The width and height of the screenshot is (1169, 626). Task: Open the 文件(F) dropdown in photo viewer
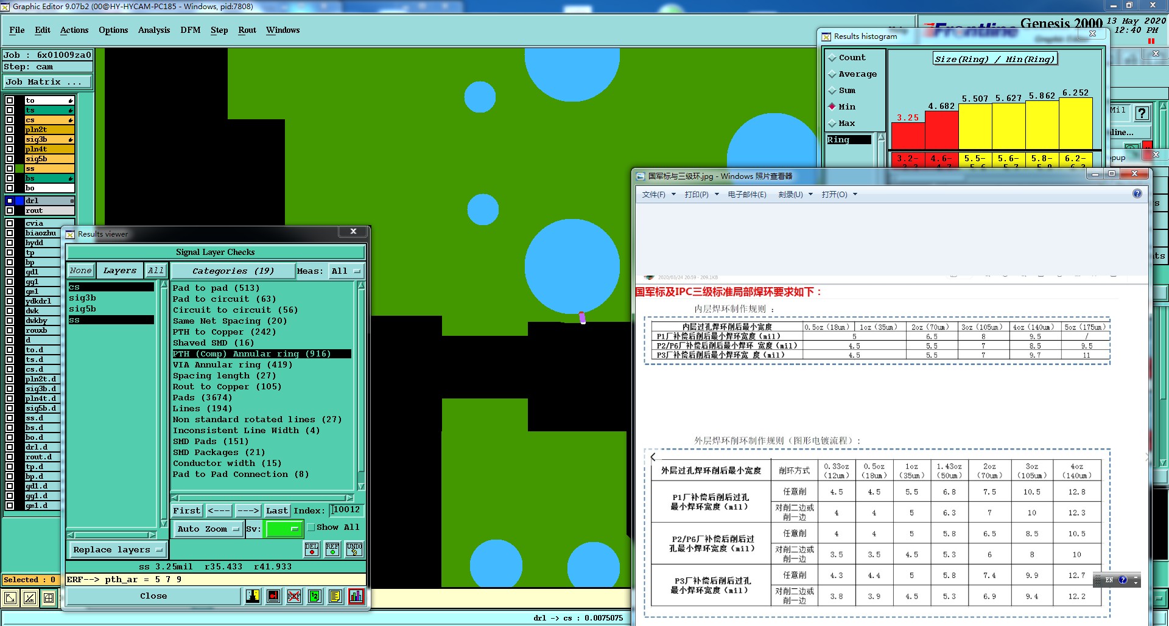659,195
